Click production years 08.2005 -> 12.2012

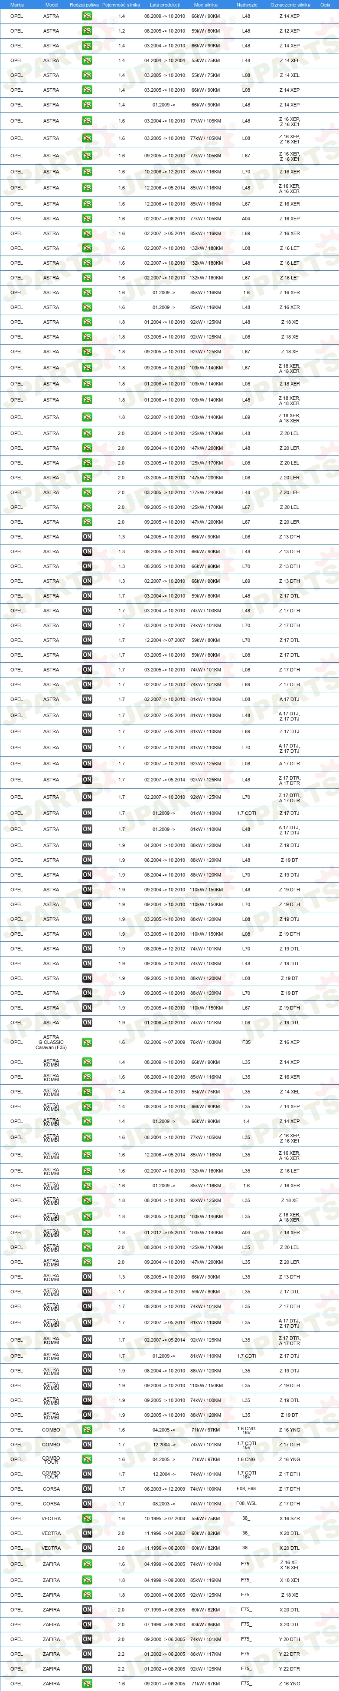tap(164, 949)
